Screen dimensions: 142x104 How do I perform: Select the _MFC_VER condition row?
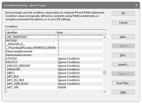[54, 87]
